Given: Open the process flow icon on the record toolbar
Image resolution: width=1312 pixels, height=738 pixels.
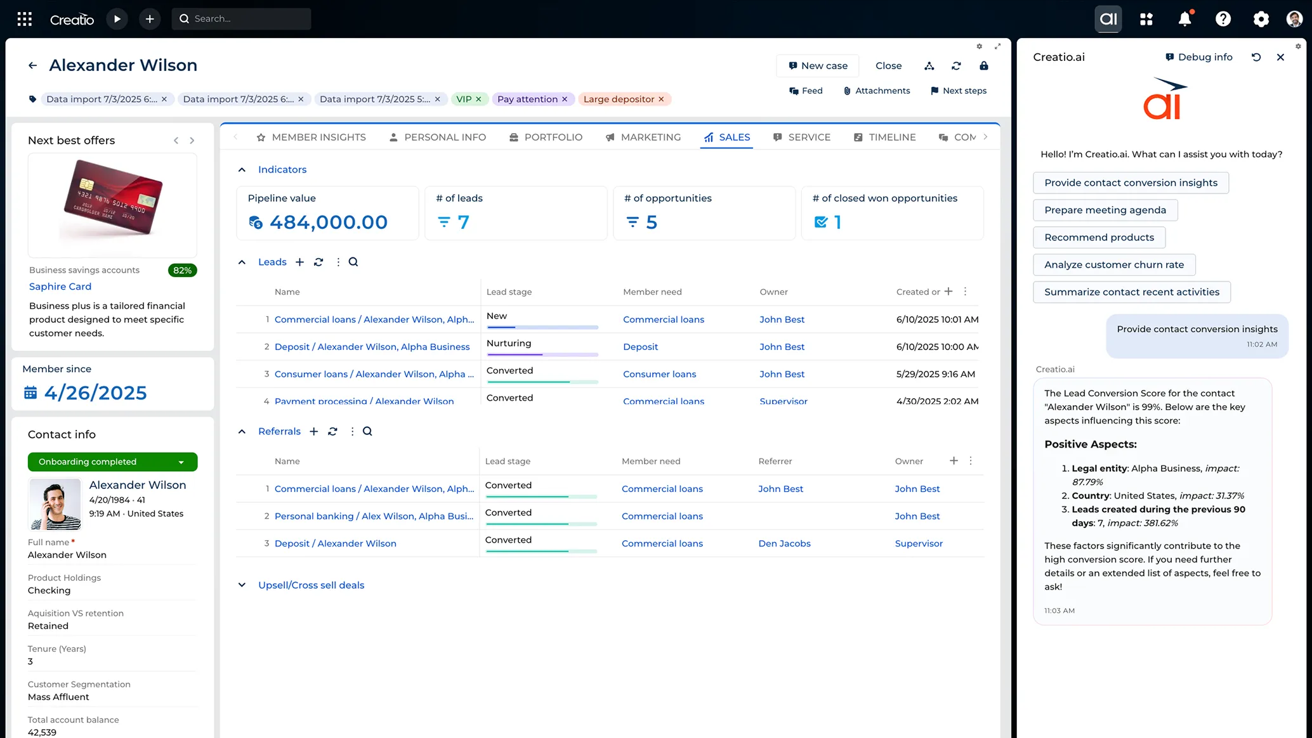Looking at the screenshot, I should click(929, 65).
